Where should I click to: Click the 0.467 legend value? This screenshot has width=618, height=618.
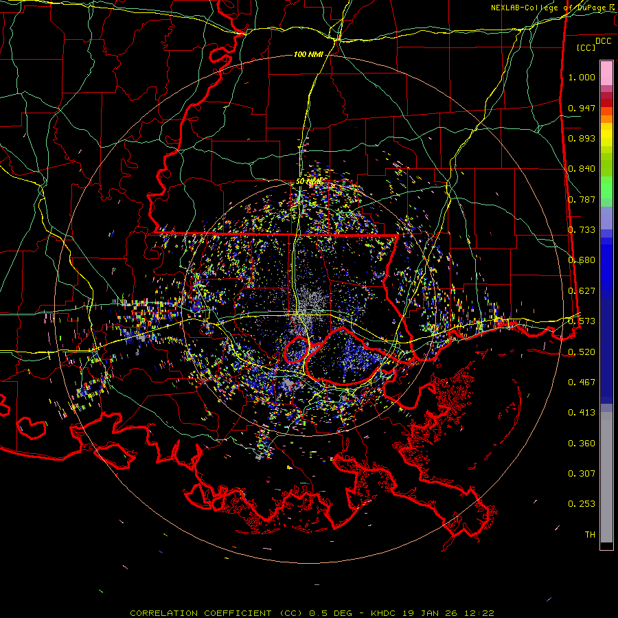pyautogui.click(x=582, y=382)
